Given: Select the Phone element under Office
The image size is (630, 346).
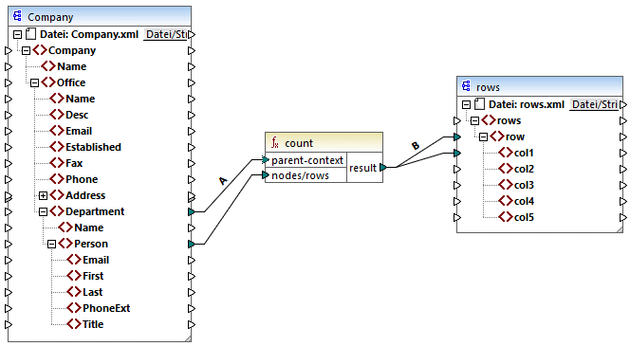Looking at the screenshot, I should (x=82, y=179).
